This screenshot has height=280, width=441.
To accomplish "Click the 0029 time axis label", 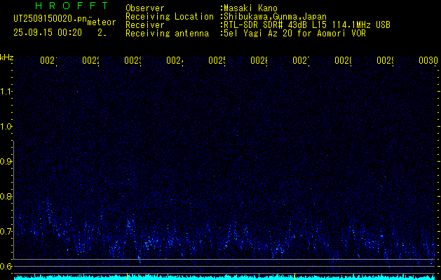I will tap(385, 60).
